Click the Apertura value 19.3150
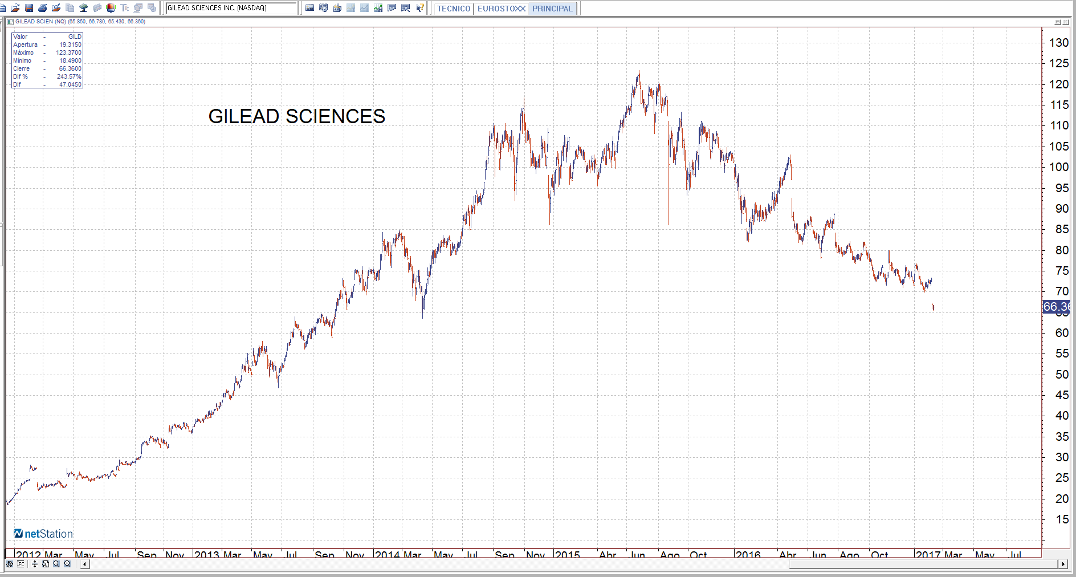This screenshot has width=1076, height=577. click(70, 44)
